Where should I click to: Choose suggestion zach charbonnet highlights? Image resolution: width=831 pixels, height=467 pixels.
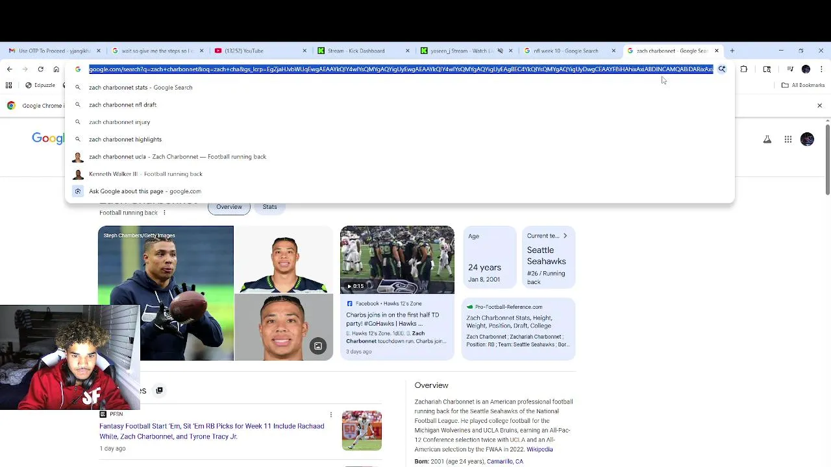click(x=400, y=139)
